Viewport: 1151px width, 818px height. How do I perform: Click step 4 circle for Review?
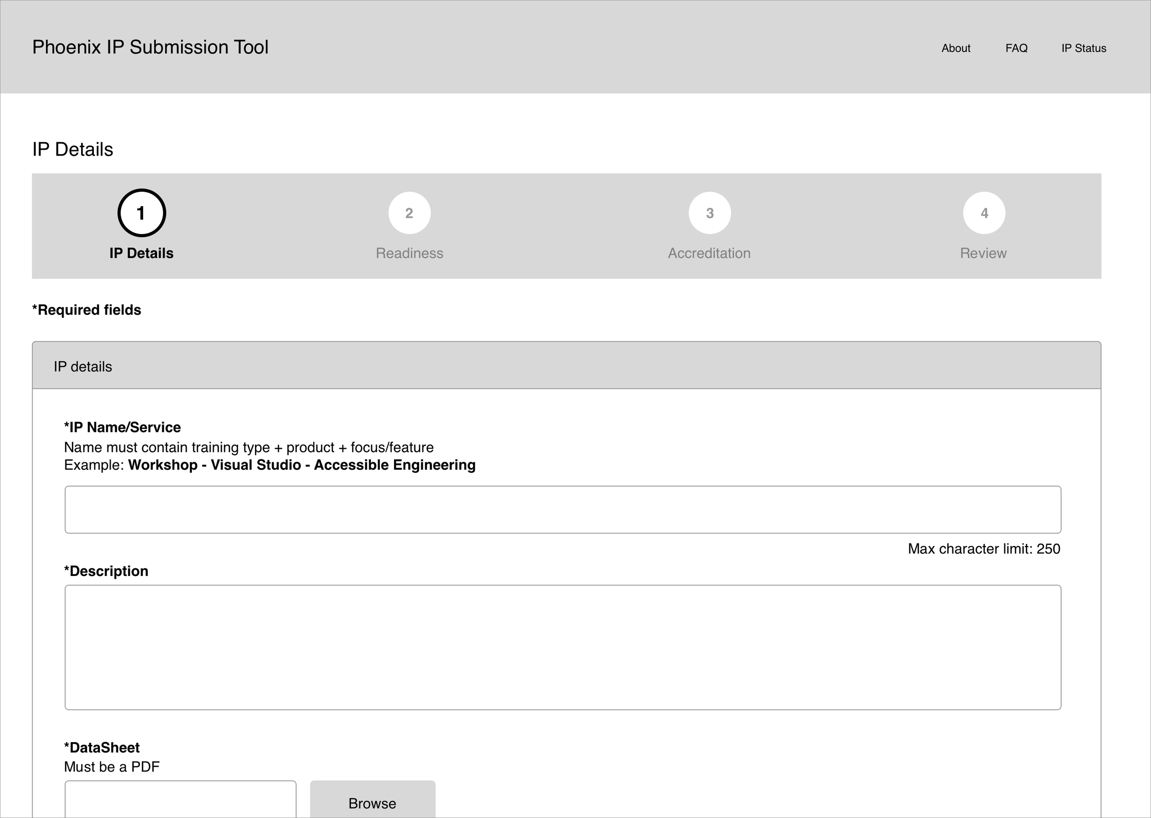pyautogui.click(x=984, y=213)
